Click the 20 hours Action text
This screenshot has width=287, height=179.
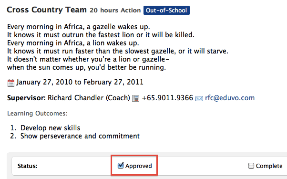pyautogui.click(x=115, y=10)
